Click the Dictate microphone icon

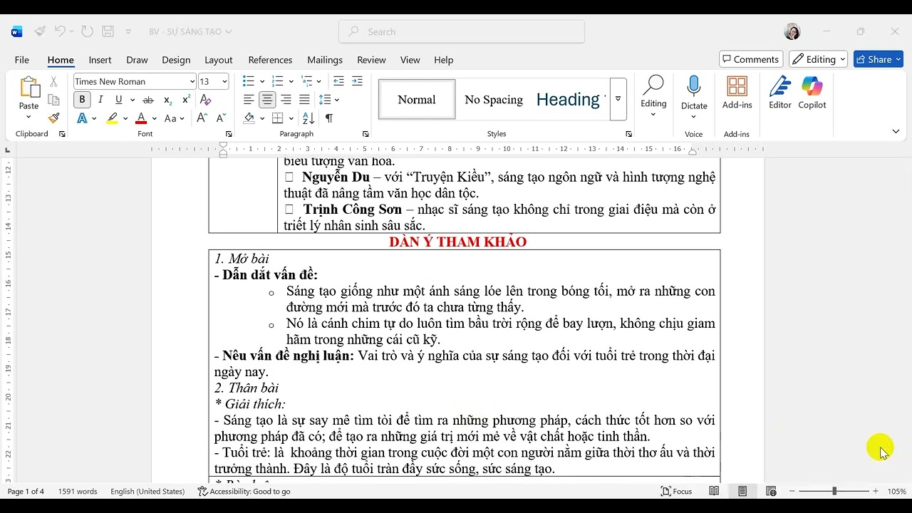click(x=694, y=87)
